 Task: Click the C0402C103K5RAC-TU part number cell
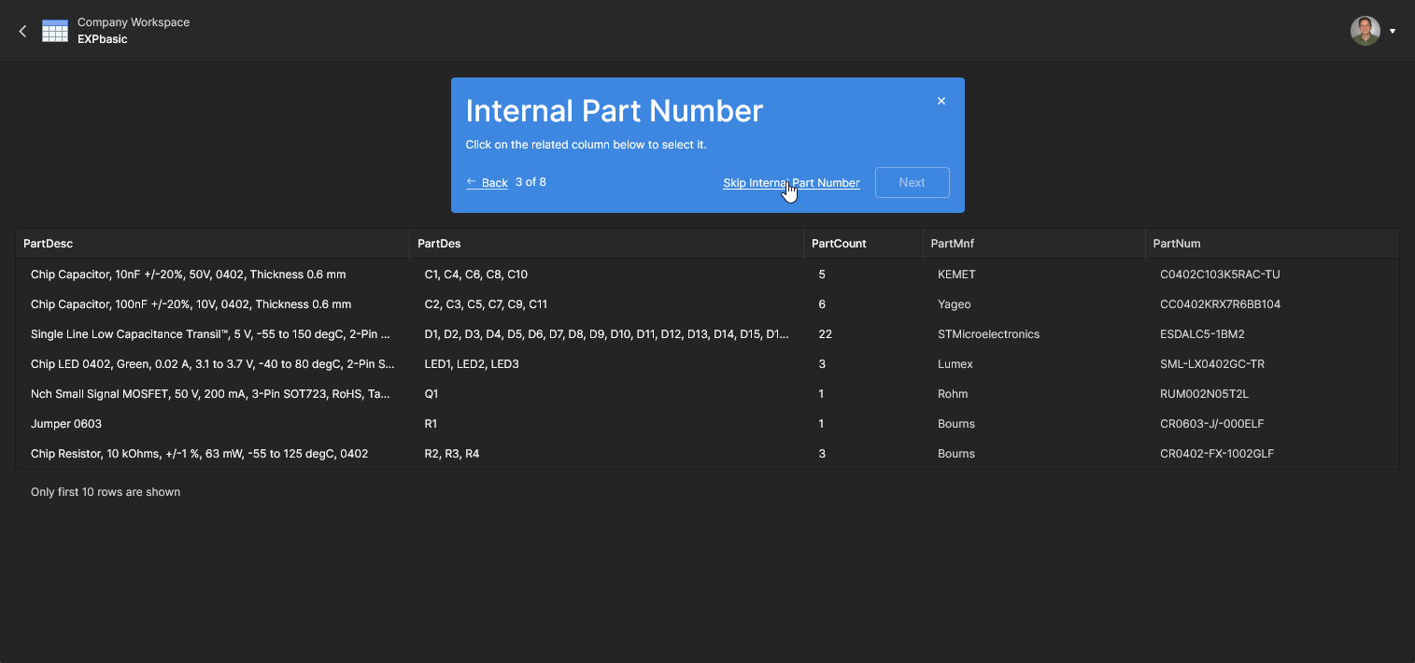[x=1220, y=275]
